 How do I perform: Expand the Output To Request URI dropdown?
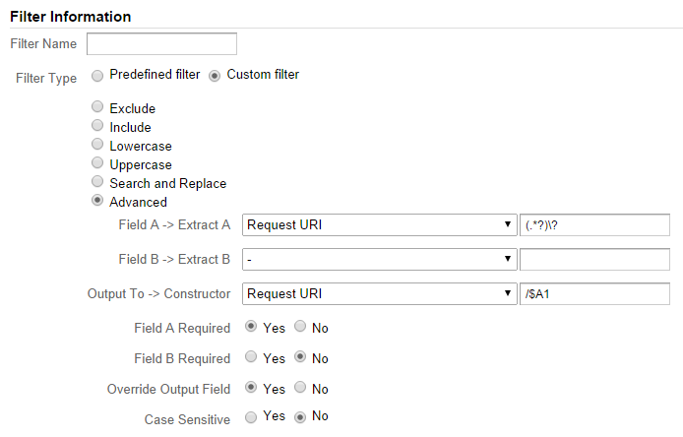pos(379,293)
